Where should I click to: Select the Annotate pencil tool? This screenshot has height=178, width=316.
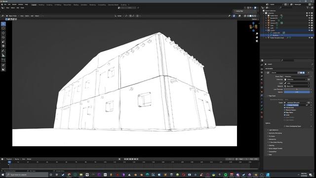point(3,51)
